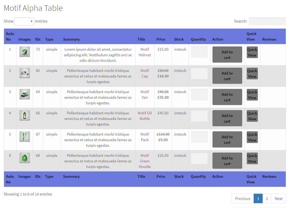The width and height of the screenshot is (290, 208).
Task: Sort by the Title column header
Action: 141,39
